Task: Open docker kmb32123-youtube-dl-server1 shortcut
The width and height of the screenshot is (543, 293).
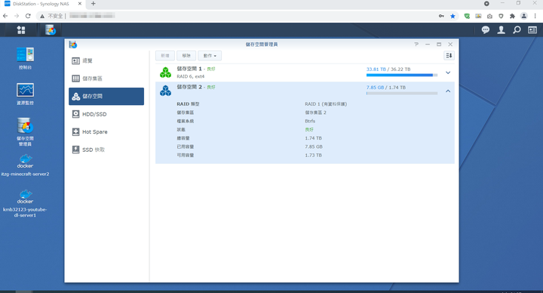Action: coord(26,204)
